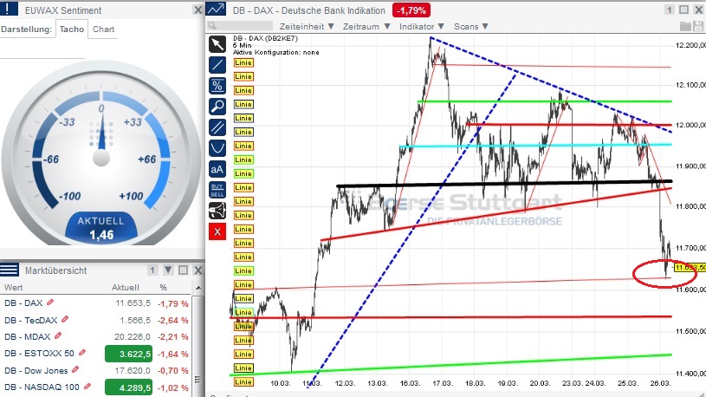The width and height of the screenshot is (706, 397).
Task: Click the yellow current price label on price axis
Action: (690, 267)
